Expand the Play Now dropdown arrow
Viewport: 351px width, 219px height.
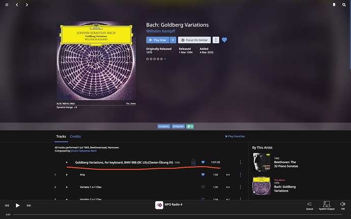click(173, 40)
